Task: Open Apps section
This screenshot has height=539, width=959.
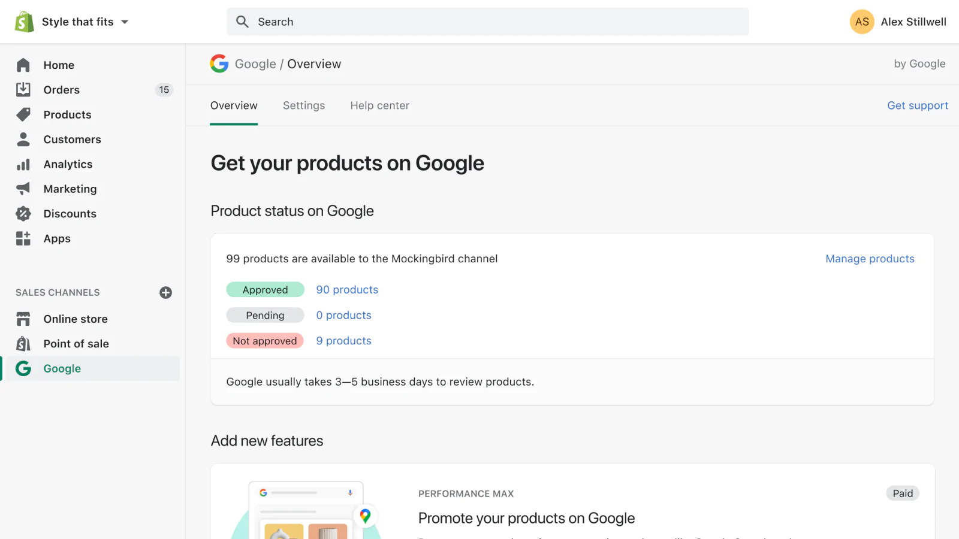Action: 57,238
